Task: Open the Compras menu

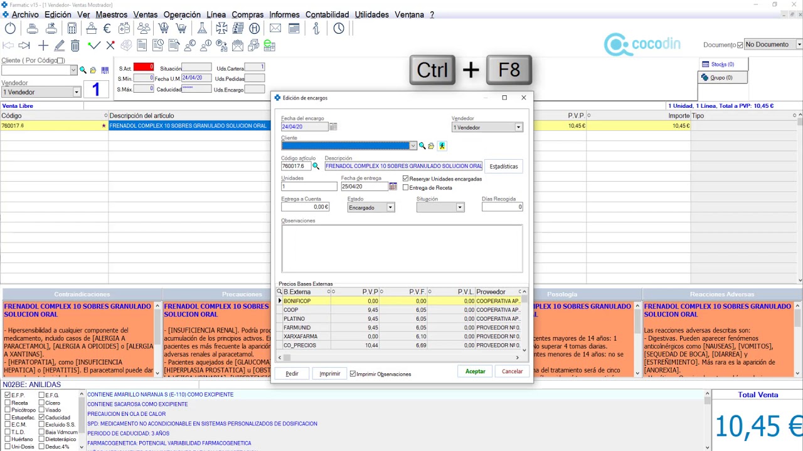Action: (247, 14)
